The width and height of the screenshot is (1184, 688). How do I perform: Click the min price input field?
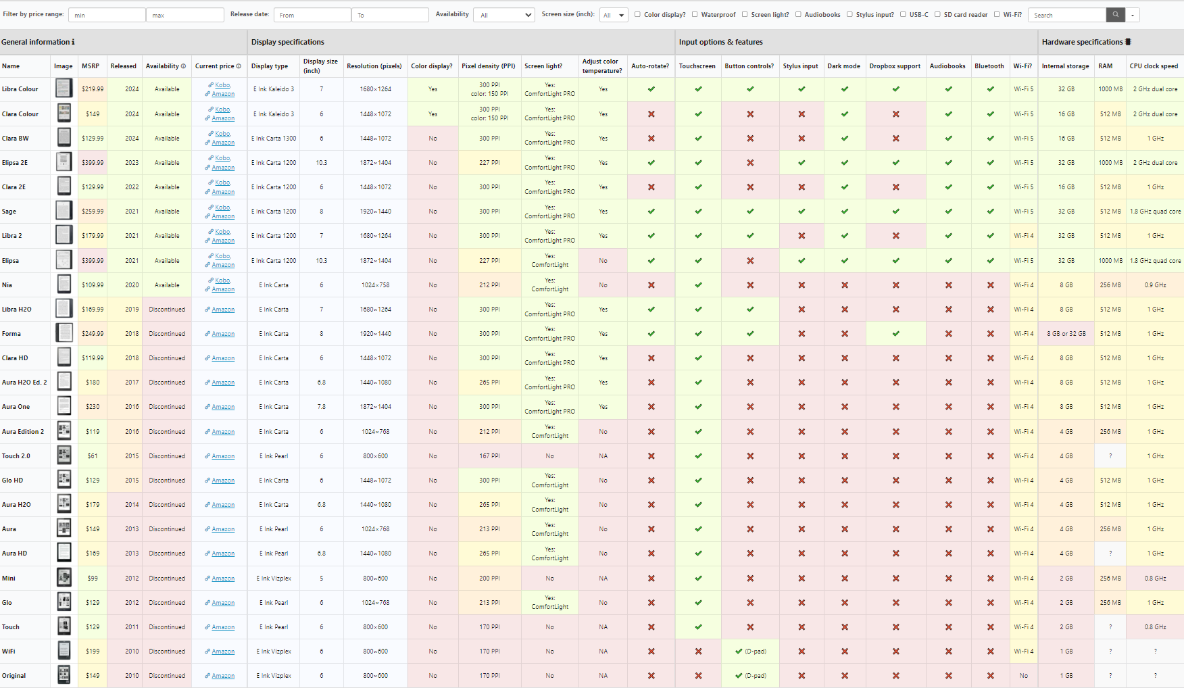[106, 14]
